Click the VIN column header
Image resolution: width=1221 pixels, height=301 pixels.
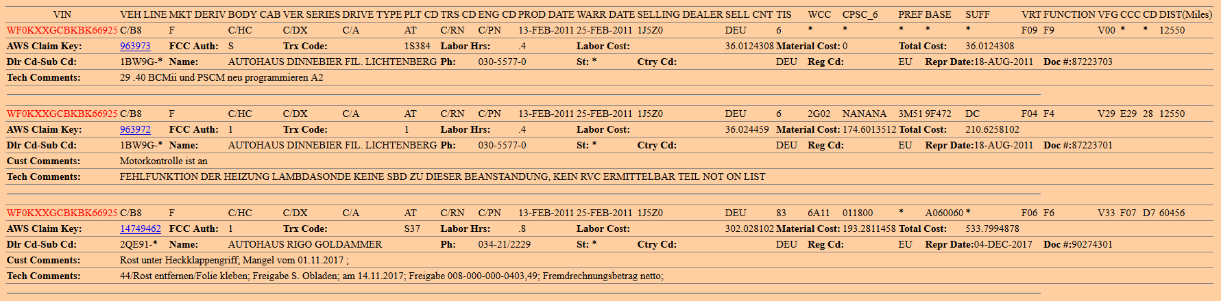[62, 14]
